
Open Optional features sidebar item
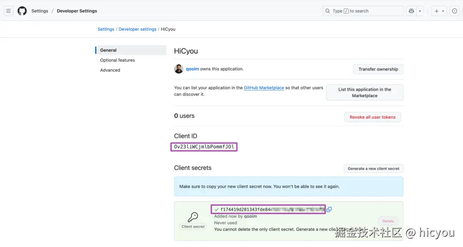click(118, 60)
